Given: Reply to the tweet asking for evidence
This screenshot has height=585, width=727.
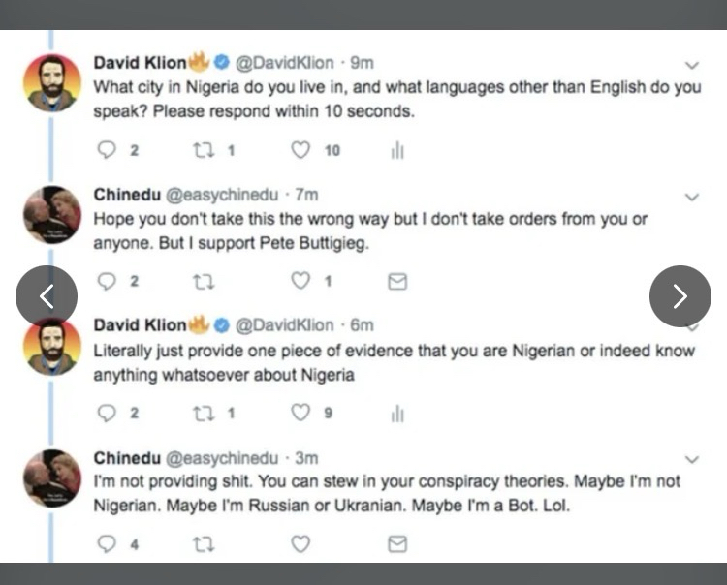Looking at the screenshot, I should (109, 413).
